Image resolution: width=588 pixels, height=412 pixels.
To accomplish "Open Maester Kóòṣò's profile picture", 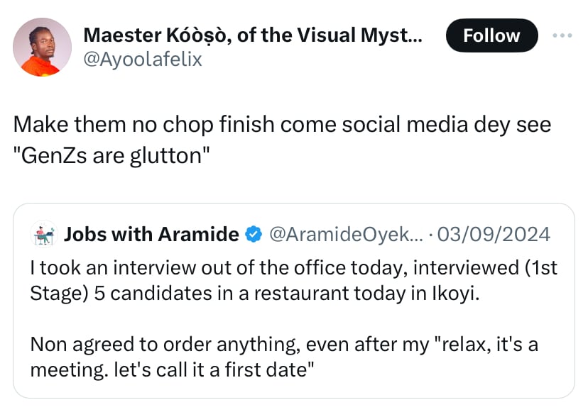I will [43, 47].
